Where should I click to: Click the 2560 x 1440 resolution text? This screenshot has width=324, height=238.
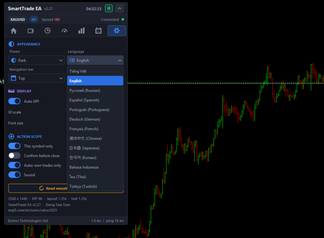(18, 199)
